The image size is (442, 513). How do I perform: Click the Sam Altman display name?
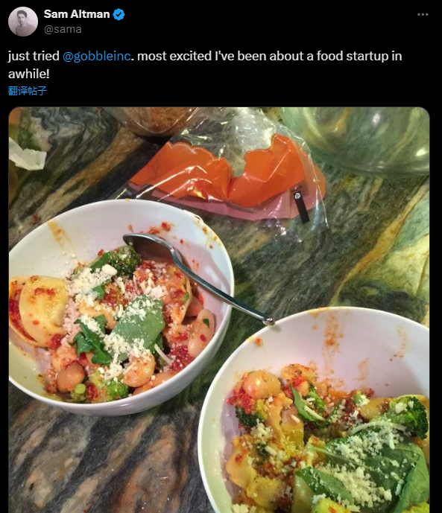point(77,14)
